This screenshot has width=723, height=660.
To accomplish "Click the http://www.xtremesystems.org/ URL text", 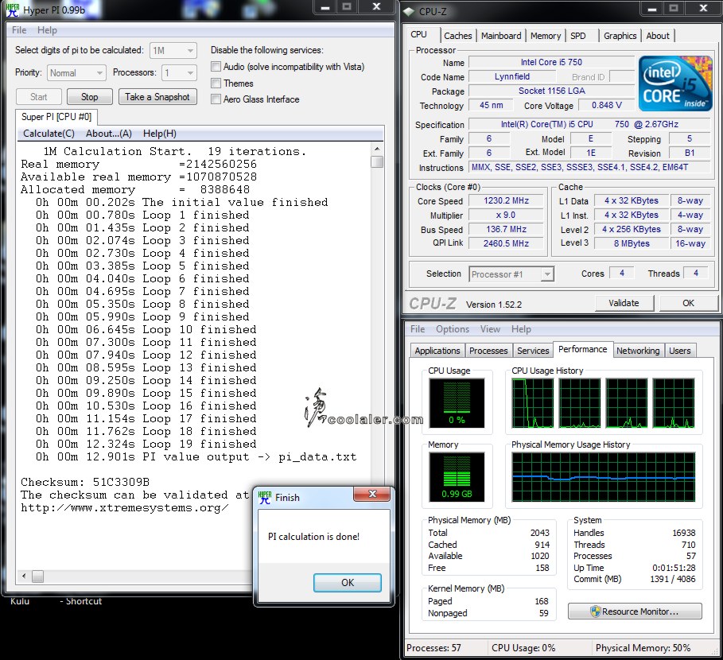I will pos(125,508).
